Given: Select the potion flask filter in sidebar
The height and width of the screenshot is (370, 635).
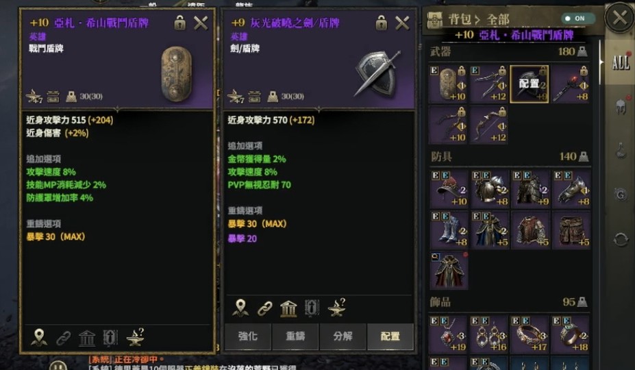Looking at the screenshot, I should 621,150.
